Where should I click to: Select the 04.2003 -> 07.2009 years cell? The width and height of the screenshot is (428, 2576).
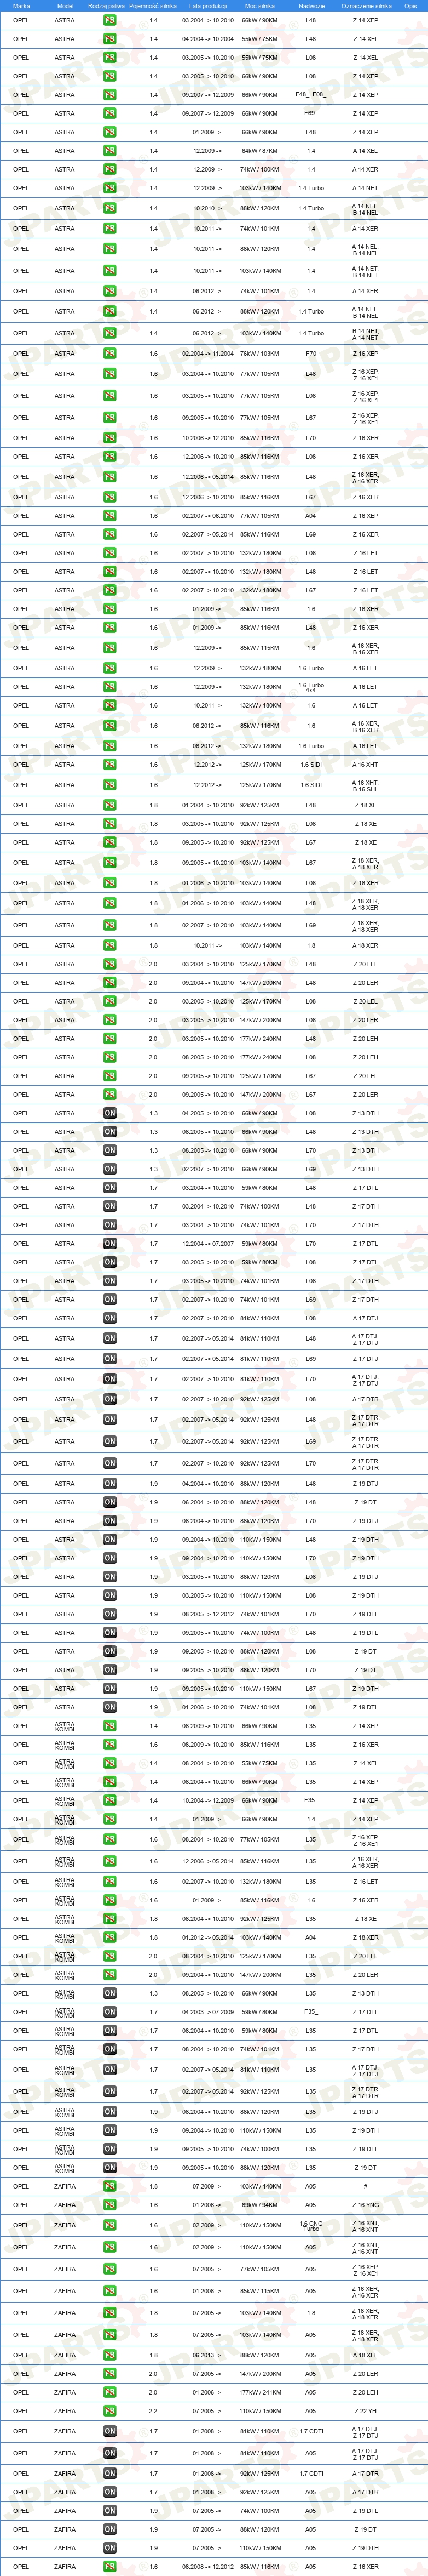coord(207,2012)
